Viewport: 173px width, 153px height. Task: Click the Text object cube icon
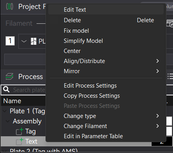pos(19,141)
